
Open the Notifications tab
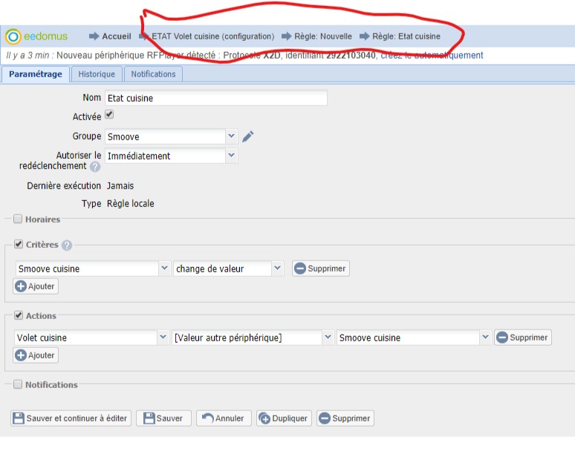(x=153, y=74)
